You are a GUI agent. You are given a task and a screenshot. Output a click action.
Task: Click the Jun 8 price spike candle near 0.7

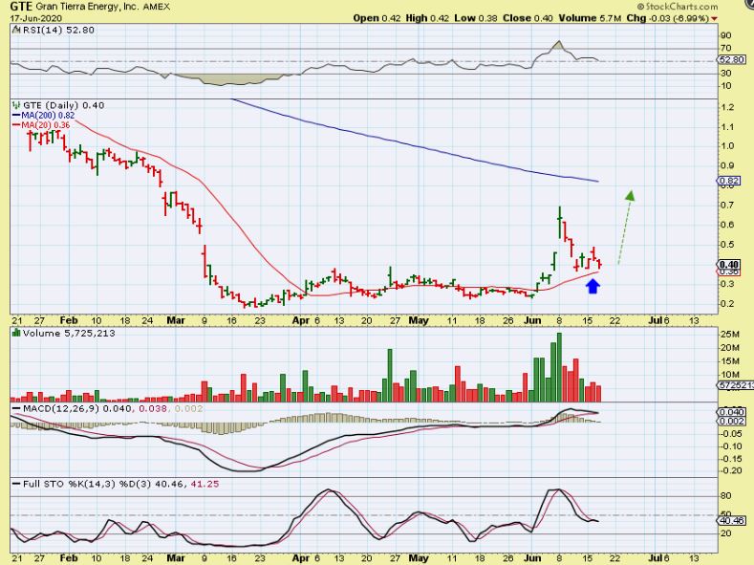point(560,222)
